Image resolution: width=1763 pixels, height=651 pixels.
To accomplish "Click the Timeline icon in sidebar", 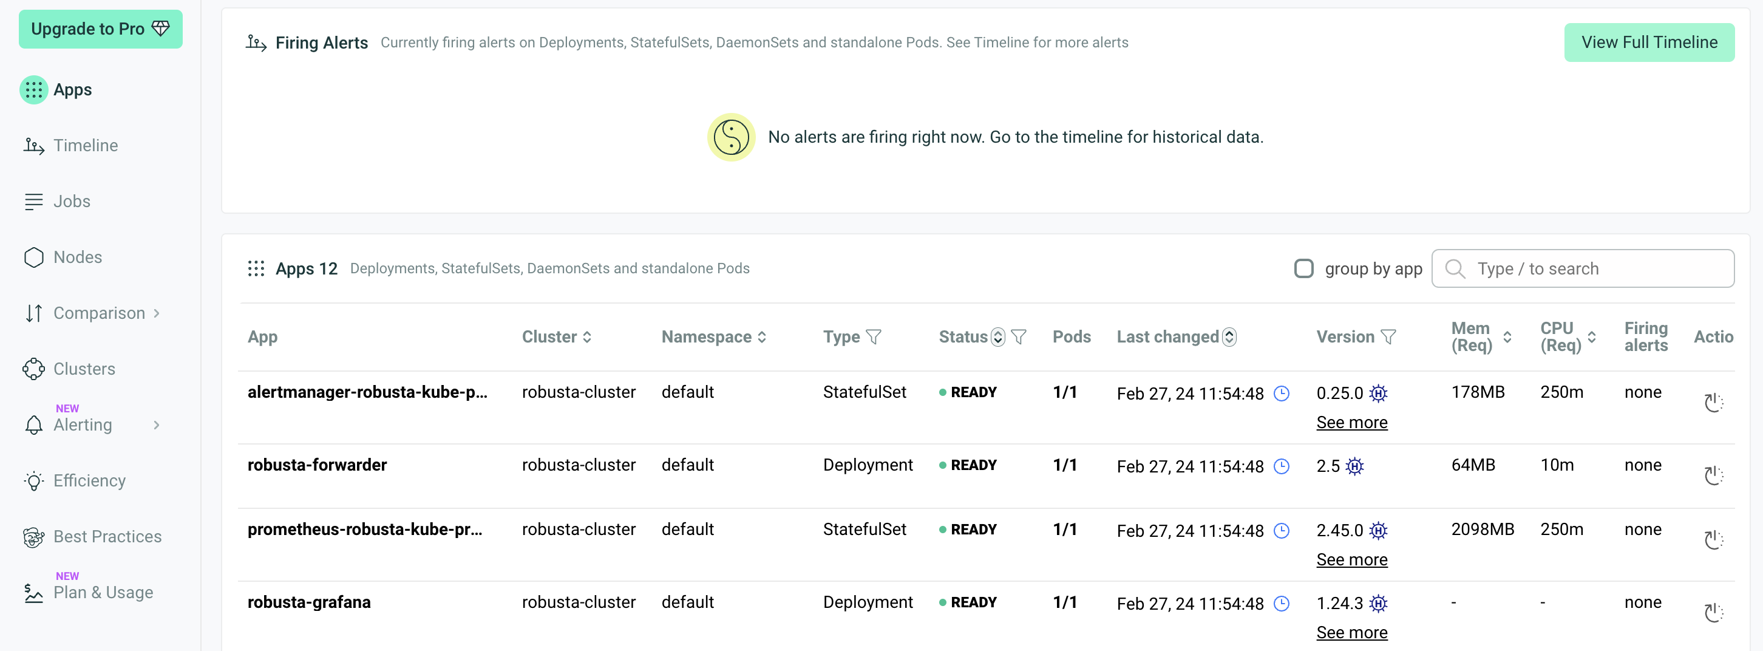I will pyautogui.click(x=33, y=146).
